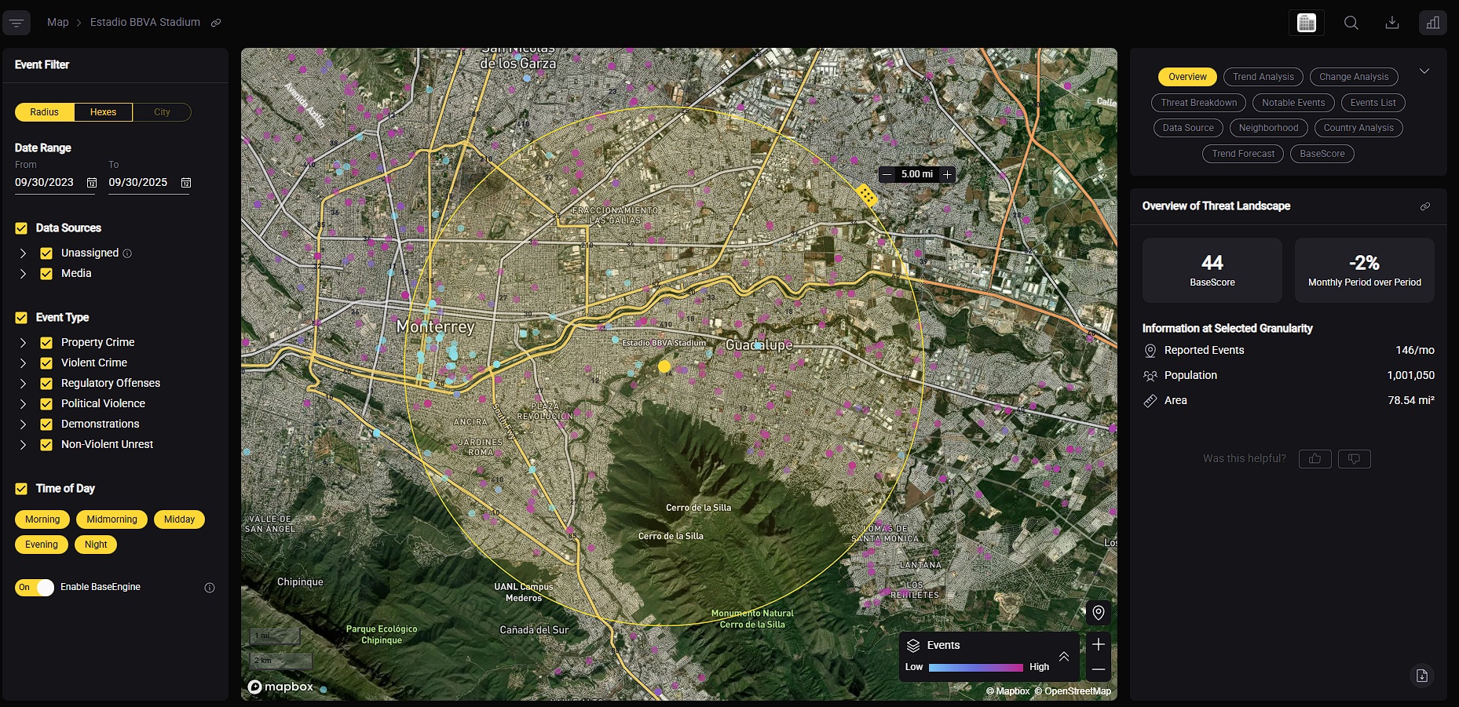Click the map location pin button

coord(1099,613)
